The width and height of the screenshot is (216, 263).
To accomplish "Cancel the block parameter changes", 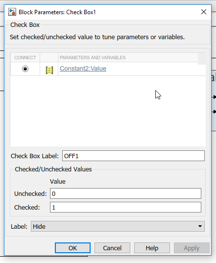I will [112, 248].
